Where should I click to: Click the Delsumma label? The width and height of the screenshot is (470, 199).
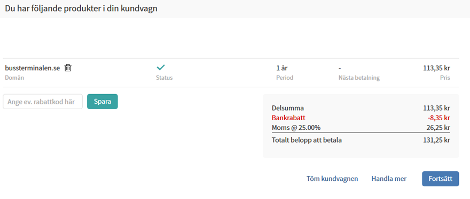tap(287, 108)
